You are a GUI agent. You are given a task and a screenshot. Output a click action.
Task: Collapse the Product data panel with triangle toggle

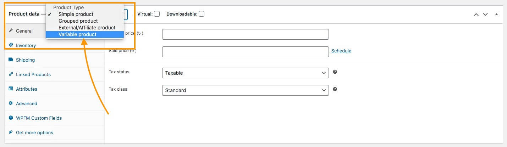click(x=496, y=15)
